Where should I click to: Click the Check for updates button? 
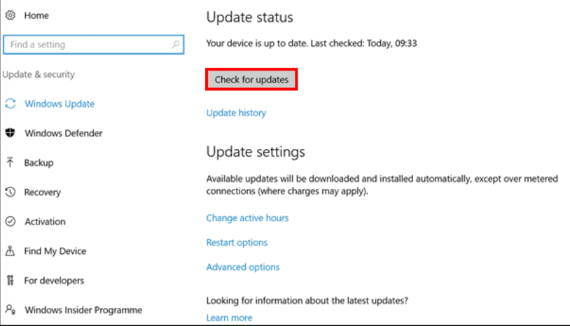point(251,80)
